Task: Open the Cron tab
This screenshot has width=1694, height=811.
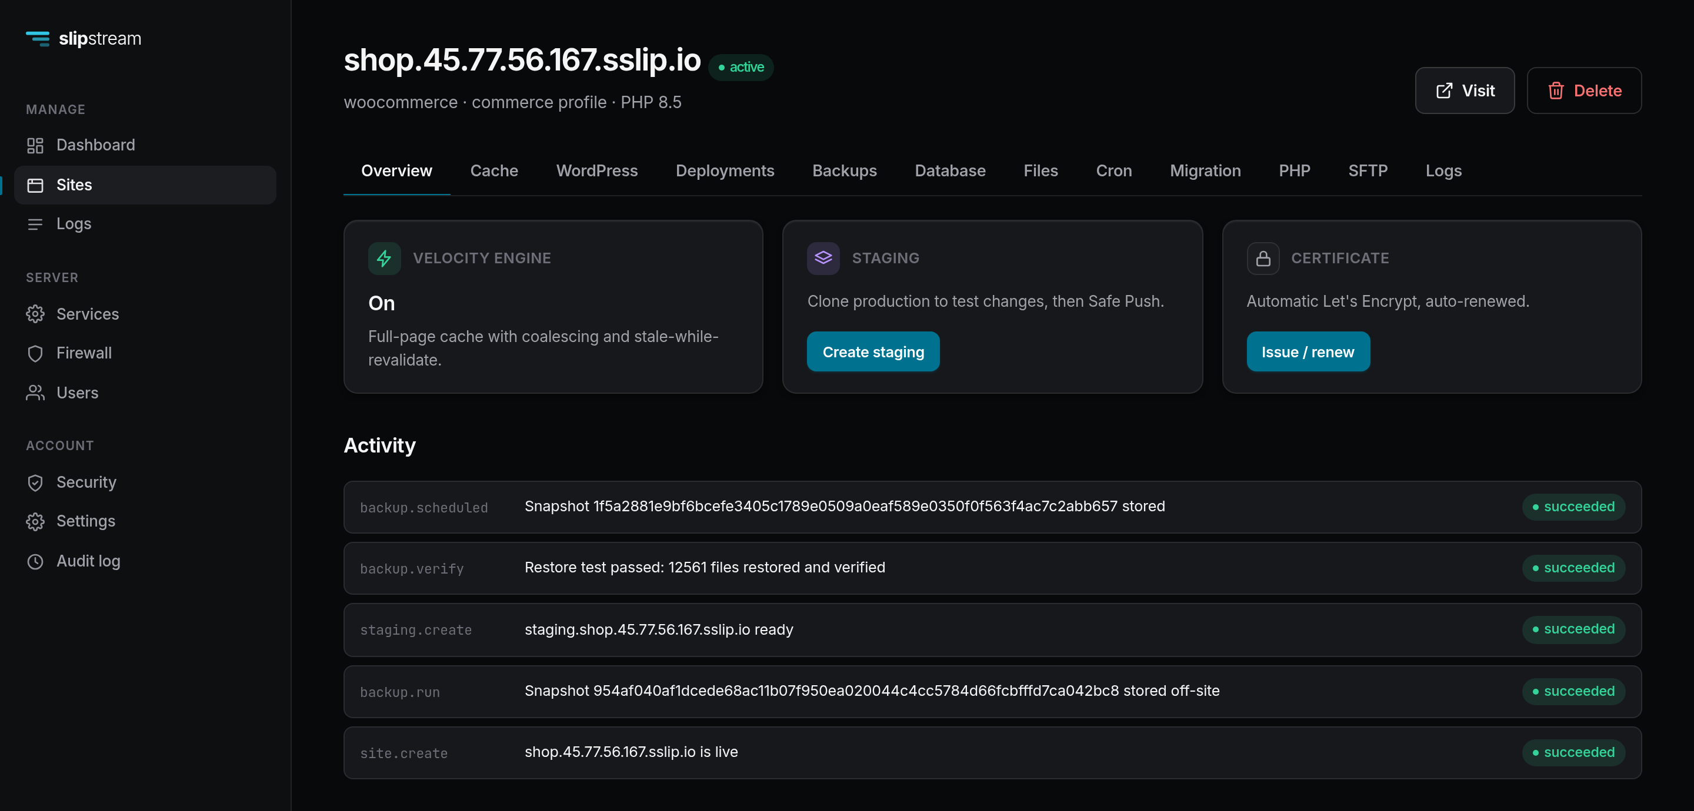Action: click(x=1113, y=171)
